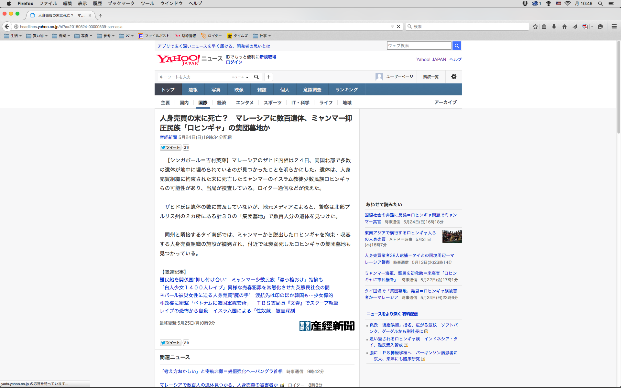Click the Firefox back arrow button

click(7, 27)
